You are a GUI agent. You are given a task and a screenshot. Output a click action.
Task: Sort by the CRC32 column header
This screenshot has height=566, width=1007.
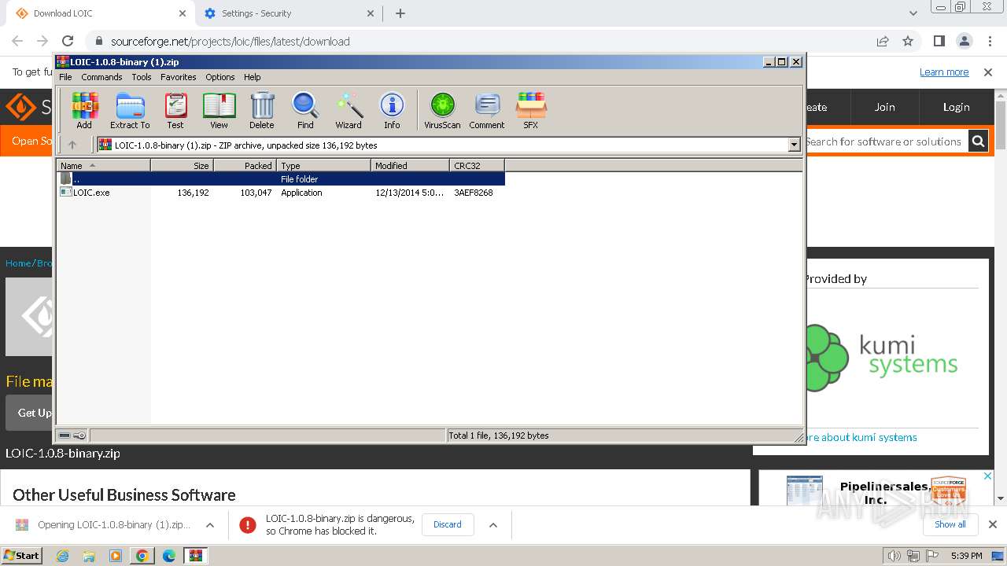477,166
